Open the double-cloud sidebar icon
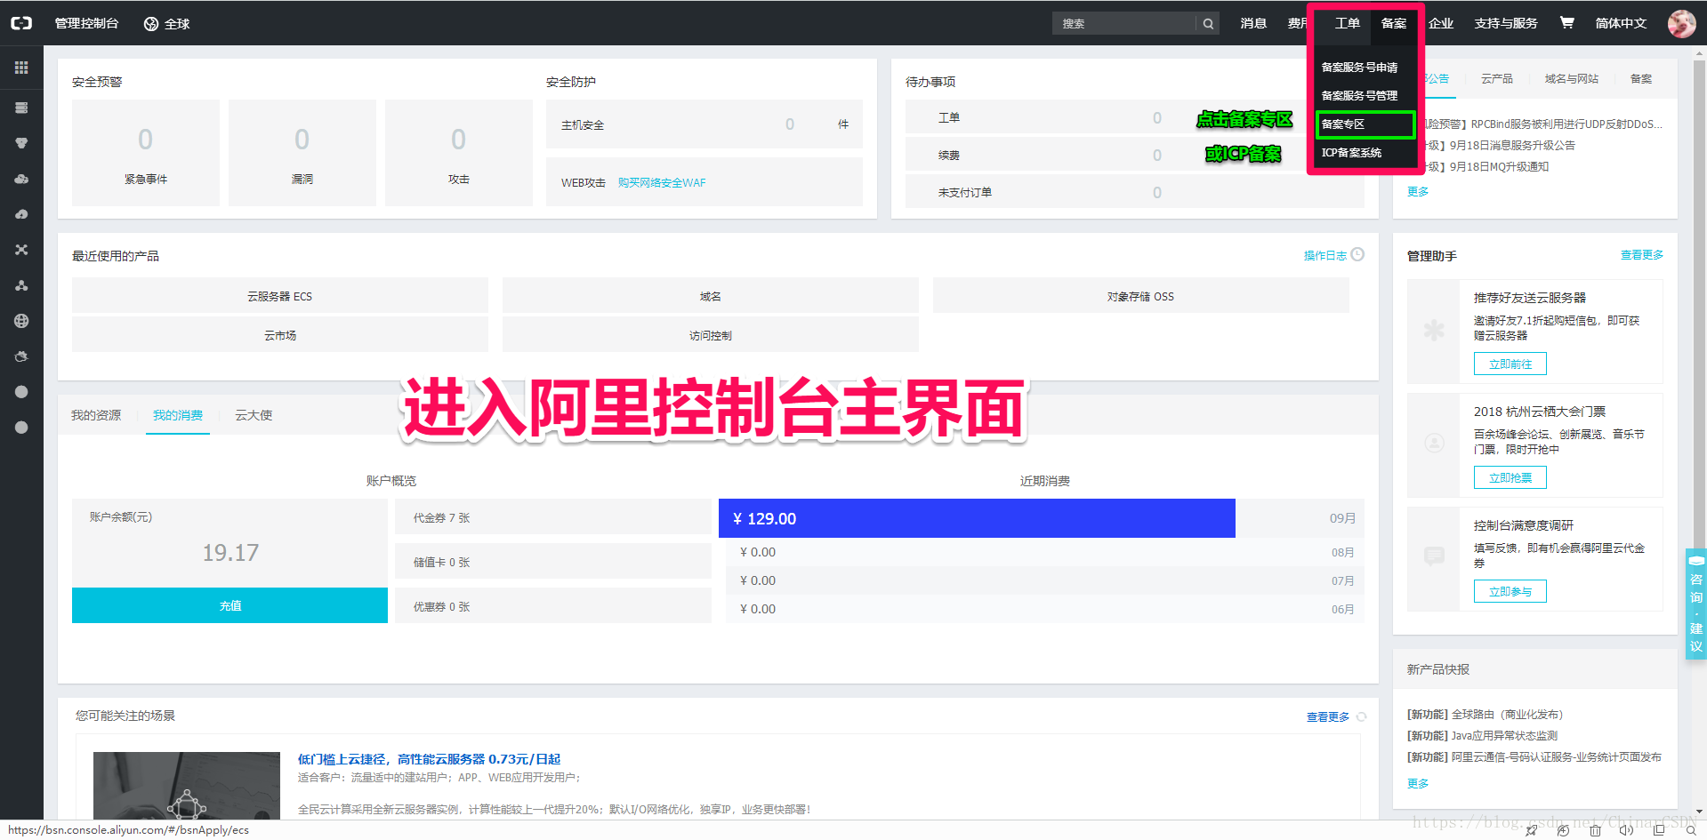Image resolution: width=1707 pixels, height=840 pixels. [x=21, y=179]
